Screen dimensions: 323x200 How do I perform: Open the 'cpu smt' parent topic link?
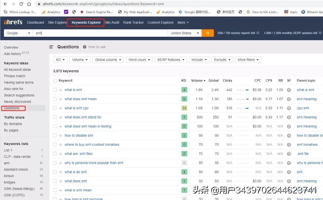303,108
